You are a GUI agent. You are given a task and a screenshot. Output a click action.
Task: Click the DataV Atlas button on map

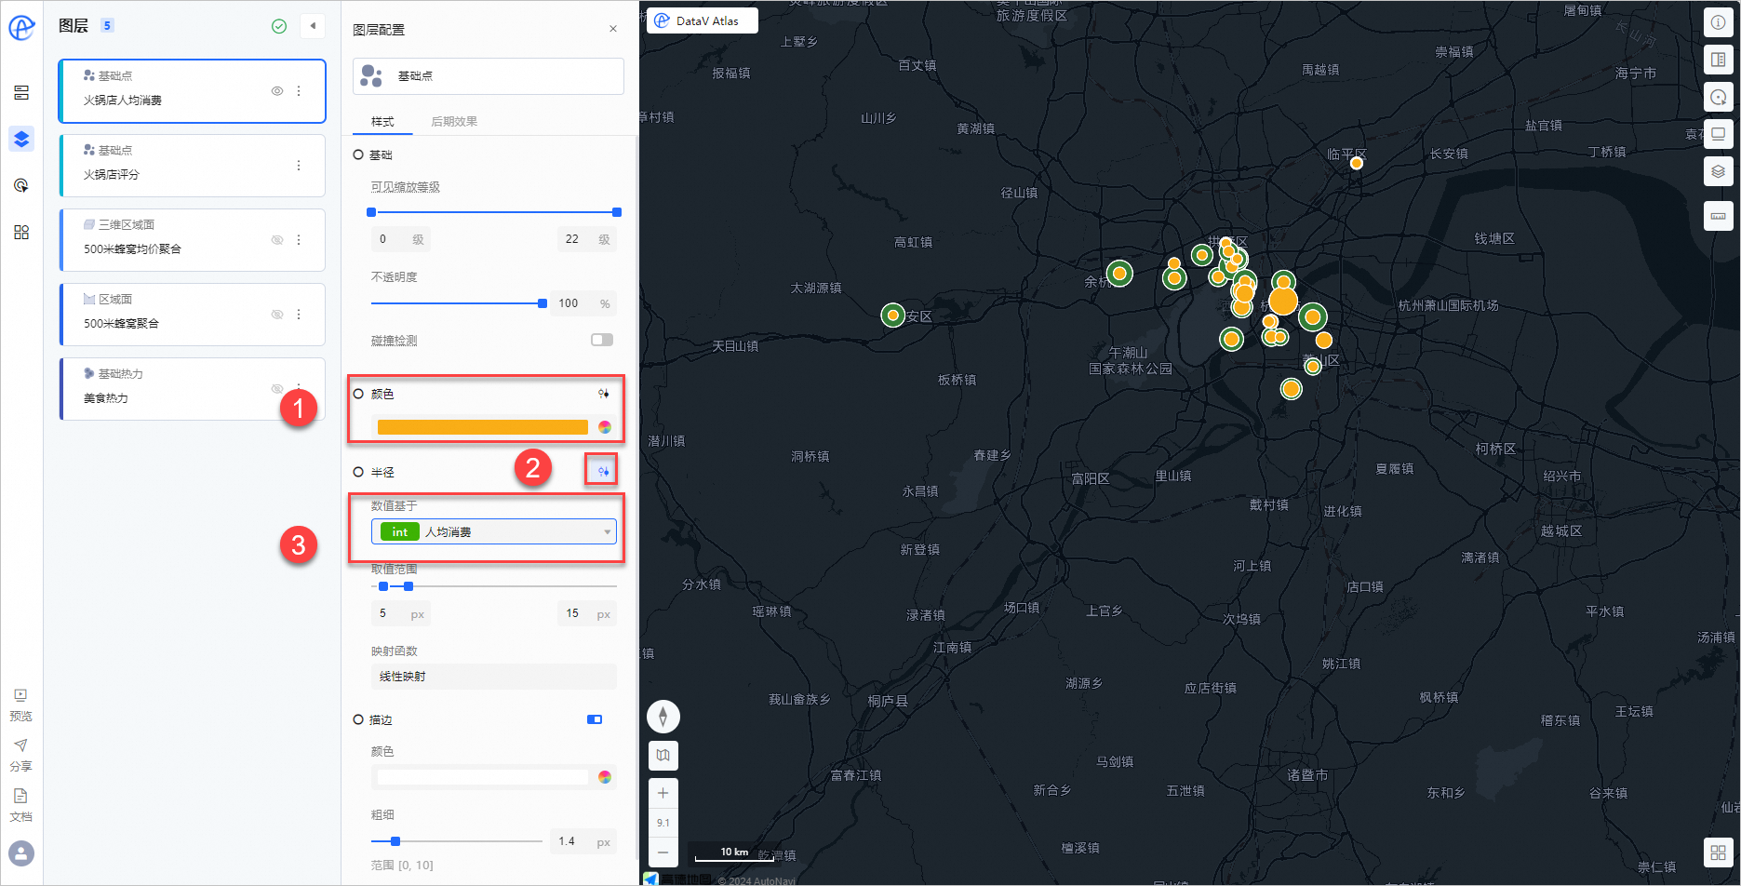click(703, 20)
